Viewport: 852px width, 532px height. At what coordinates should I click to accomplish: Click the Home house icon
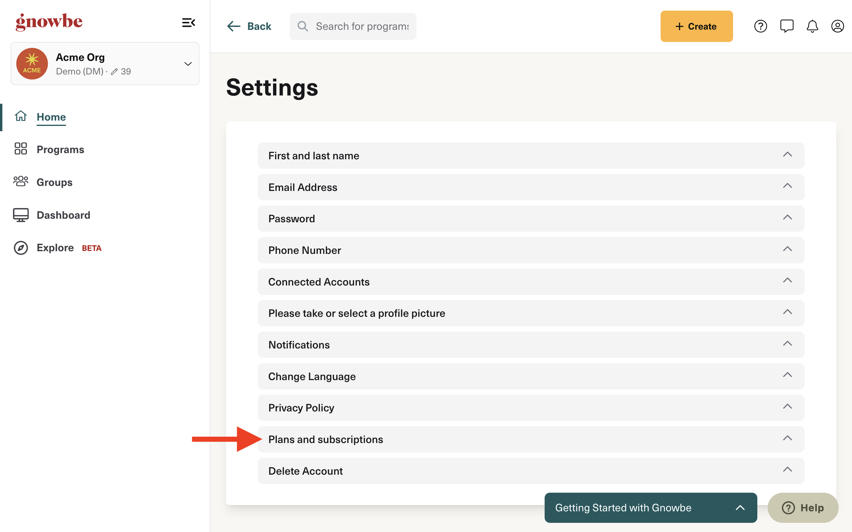pyautogui.click(x=21, y=116)
